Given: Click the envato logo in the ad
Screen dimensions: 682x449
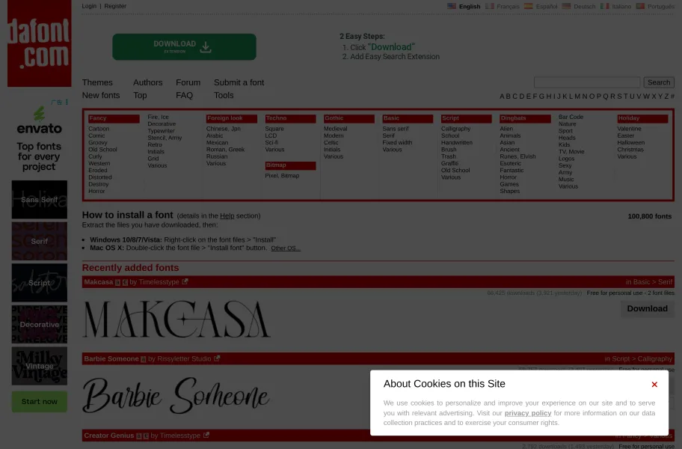Looking at the screenshot, I should [39, 120].
